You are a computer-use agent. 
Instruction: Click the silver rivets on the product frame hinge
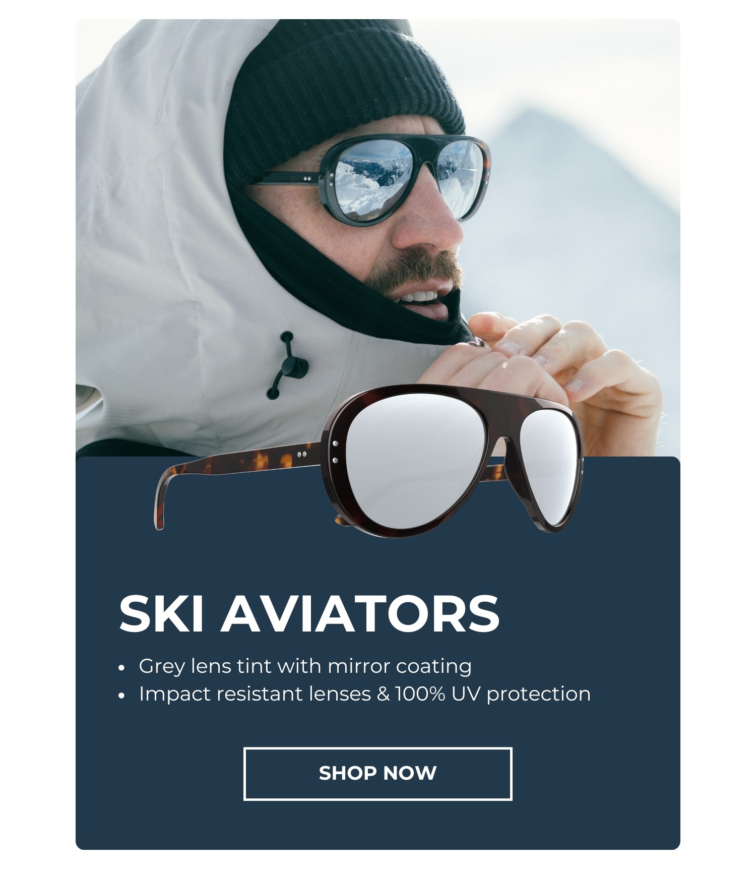point(336,452)
